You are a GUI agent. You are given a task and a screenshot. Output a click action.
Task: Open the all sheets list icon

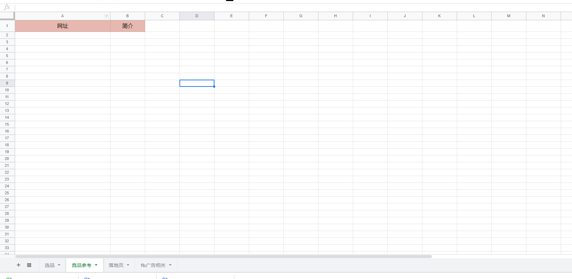(29, 265)
